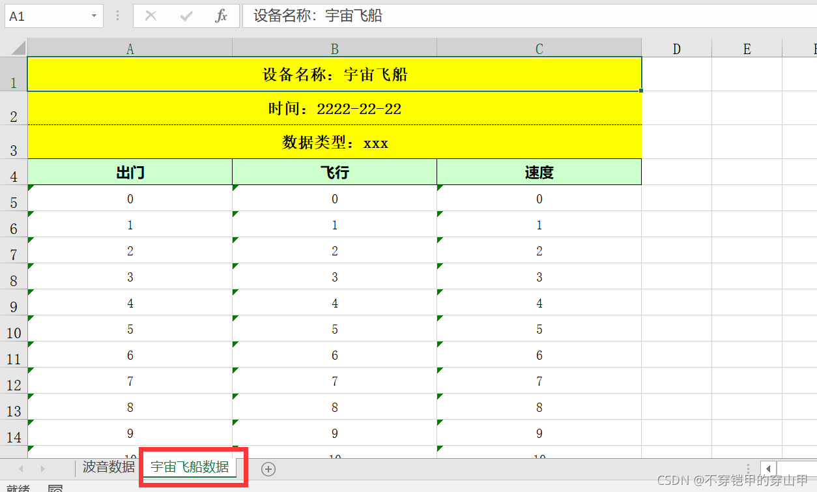Click the previous sheet navigation arrow

pos(21,469)
